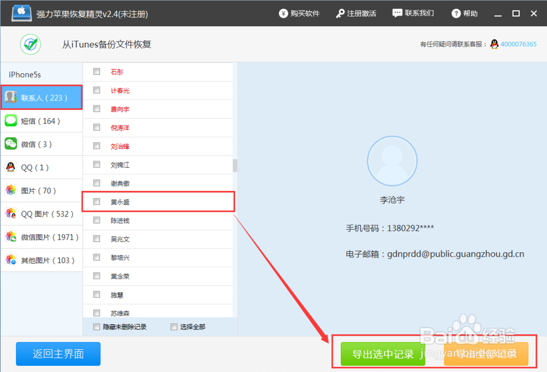Select 微信 (3) category

[42, 144]
